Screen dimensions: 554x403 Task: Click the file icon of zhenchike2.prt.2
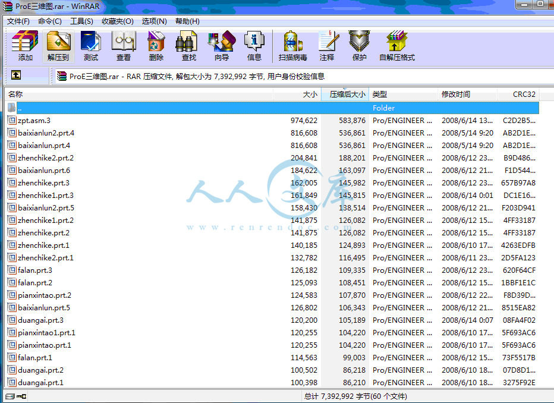pos(12,158)
